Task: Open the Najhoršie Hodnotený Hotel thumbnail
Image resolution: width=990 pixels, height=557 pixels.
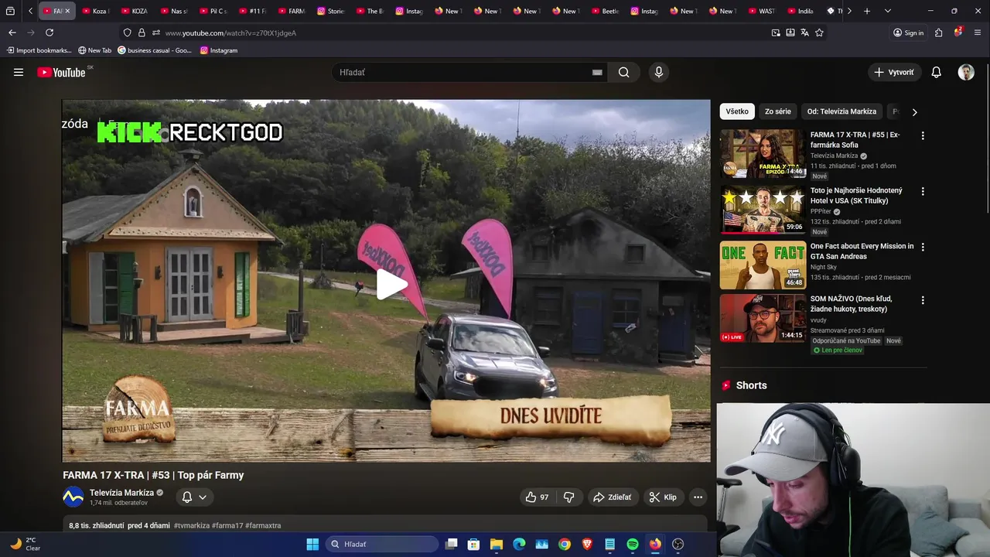Action: 763,209
